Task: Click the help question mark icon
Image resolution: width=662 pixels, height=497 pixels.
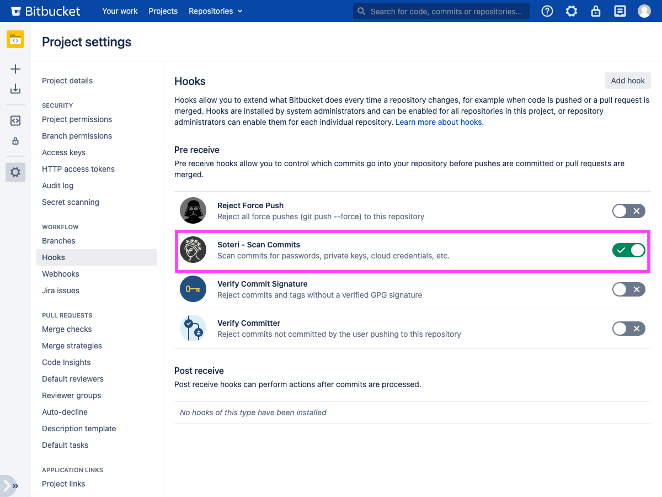Action: pyautogui.click(x=547, y=11)
